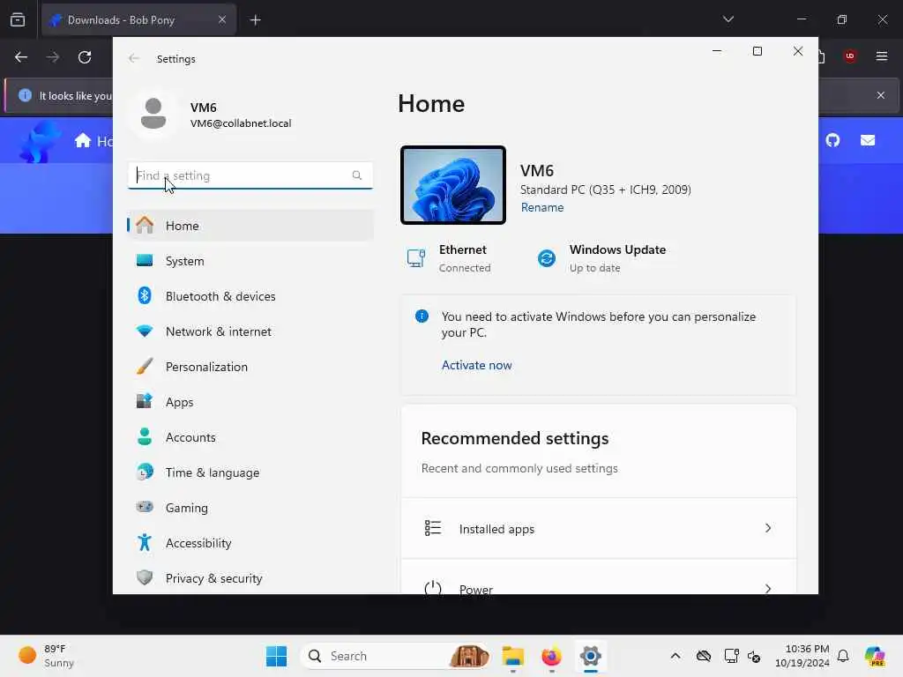Open Firefox recent browsing view icon
This screenshot has width=903, height=677.
(18, 20)
